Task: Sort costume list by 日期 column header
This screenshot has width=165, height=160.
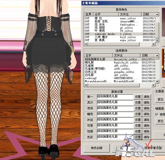Action: click(148, 55)
